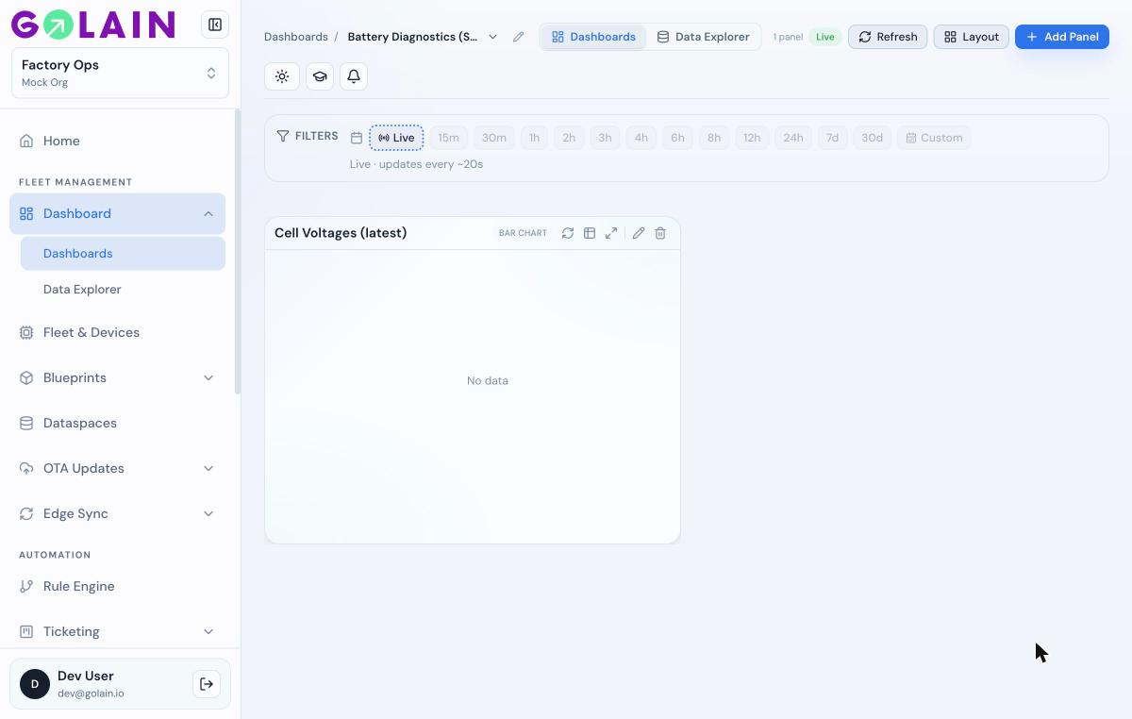This screenshot has height=719, width=1132.
Task: Open notifications bell icon
Action: tap(354, 76)
